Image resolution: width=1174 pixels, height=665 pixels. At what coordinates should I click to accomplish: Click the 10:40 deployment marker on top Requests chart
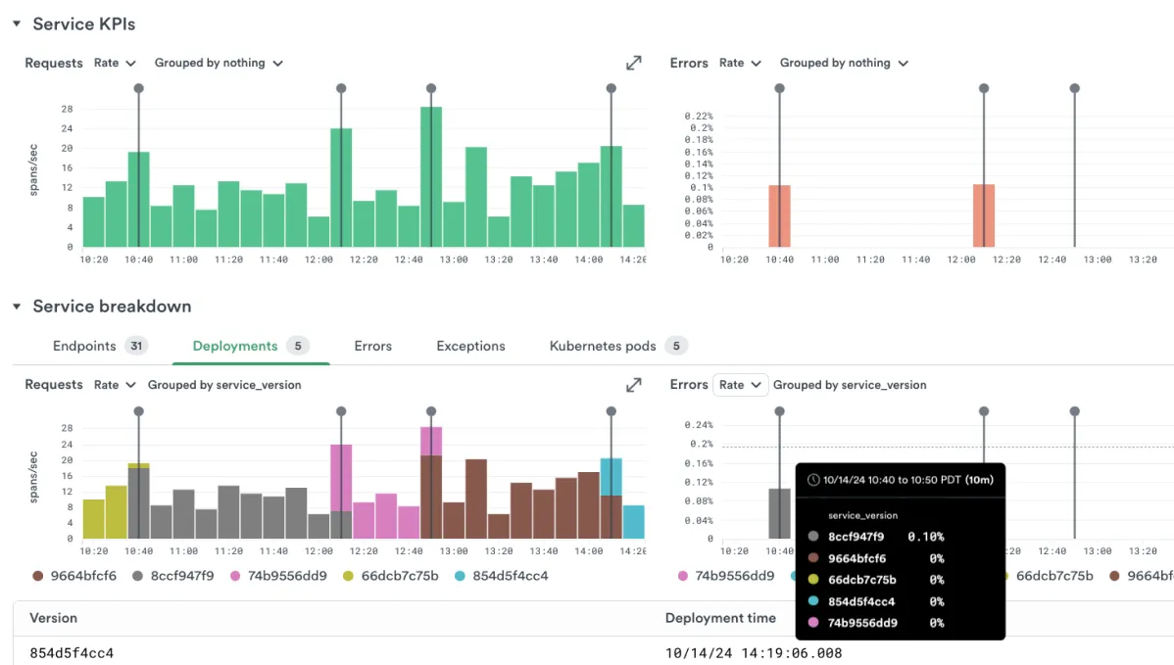(138, 88)
